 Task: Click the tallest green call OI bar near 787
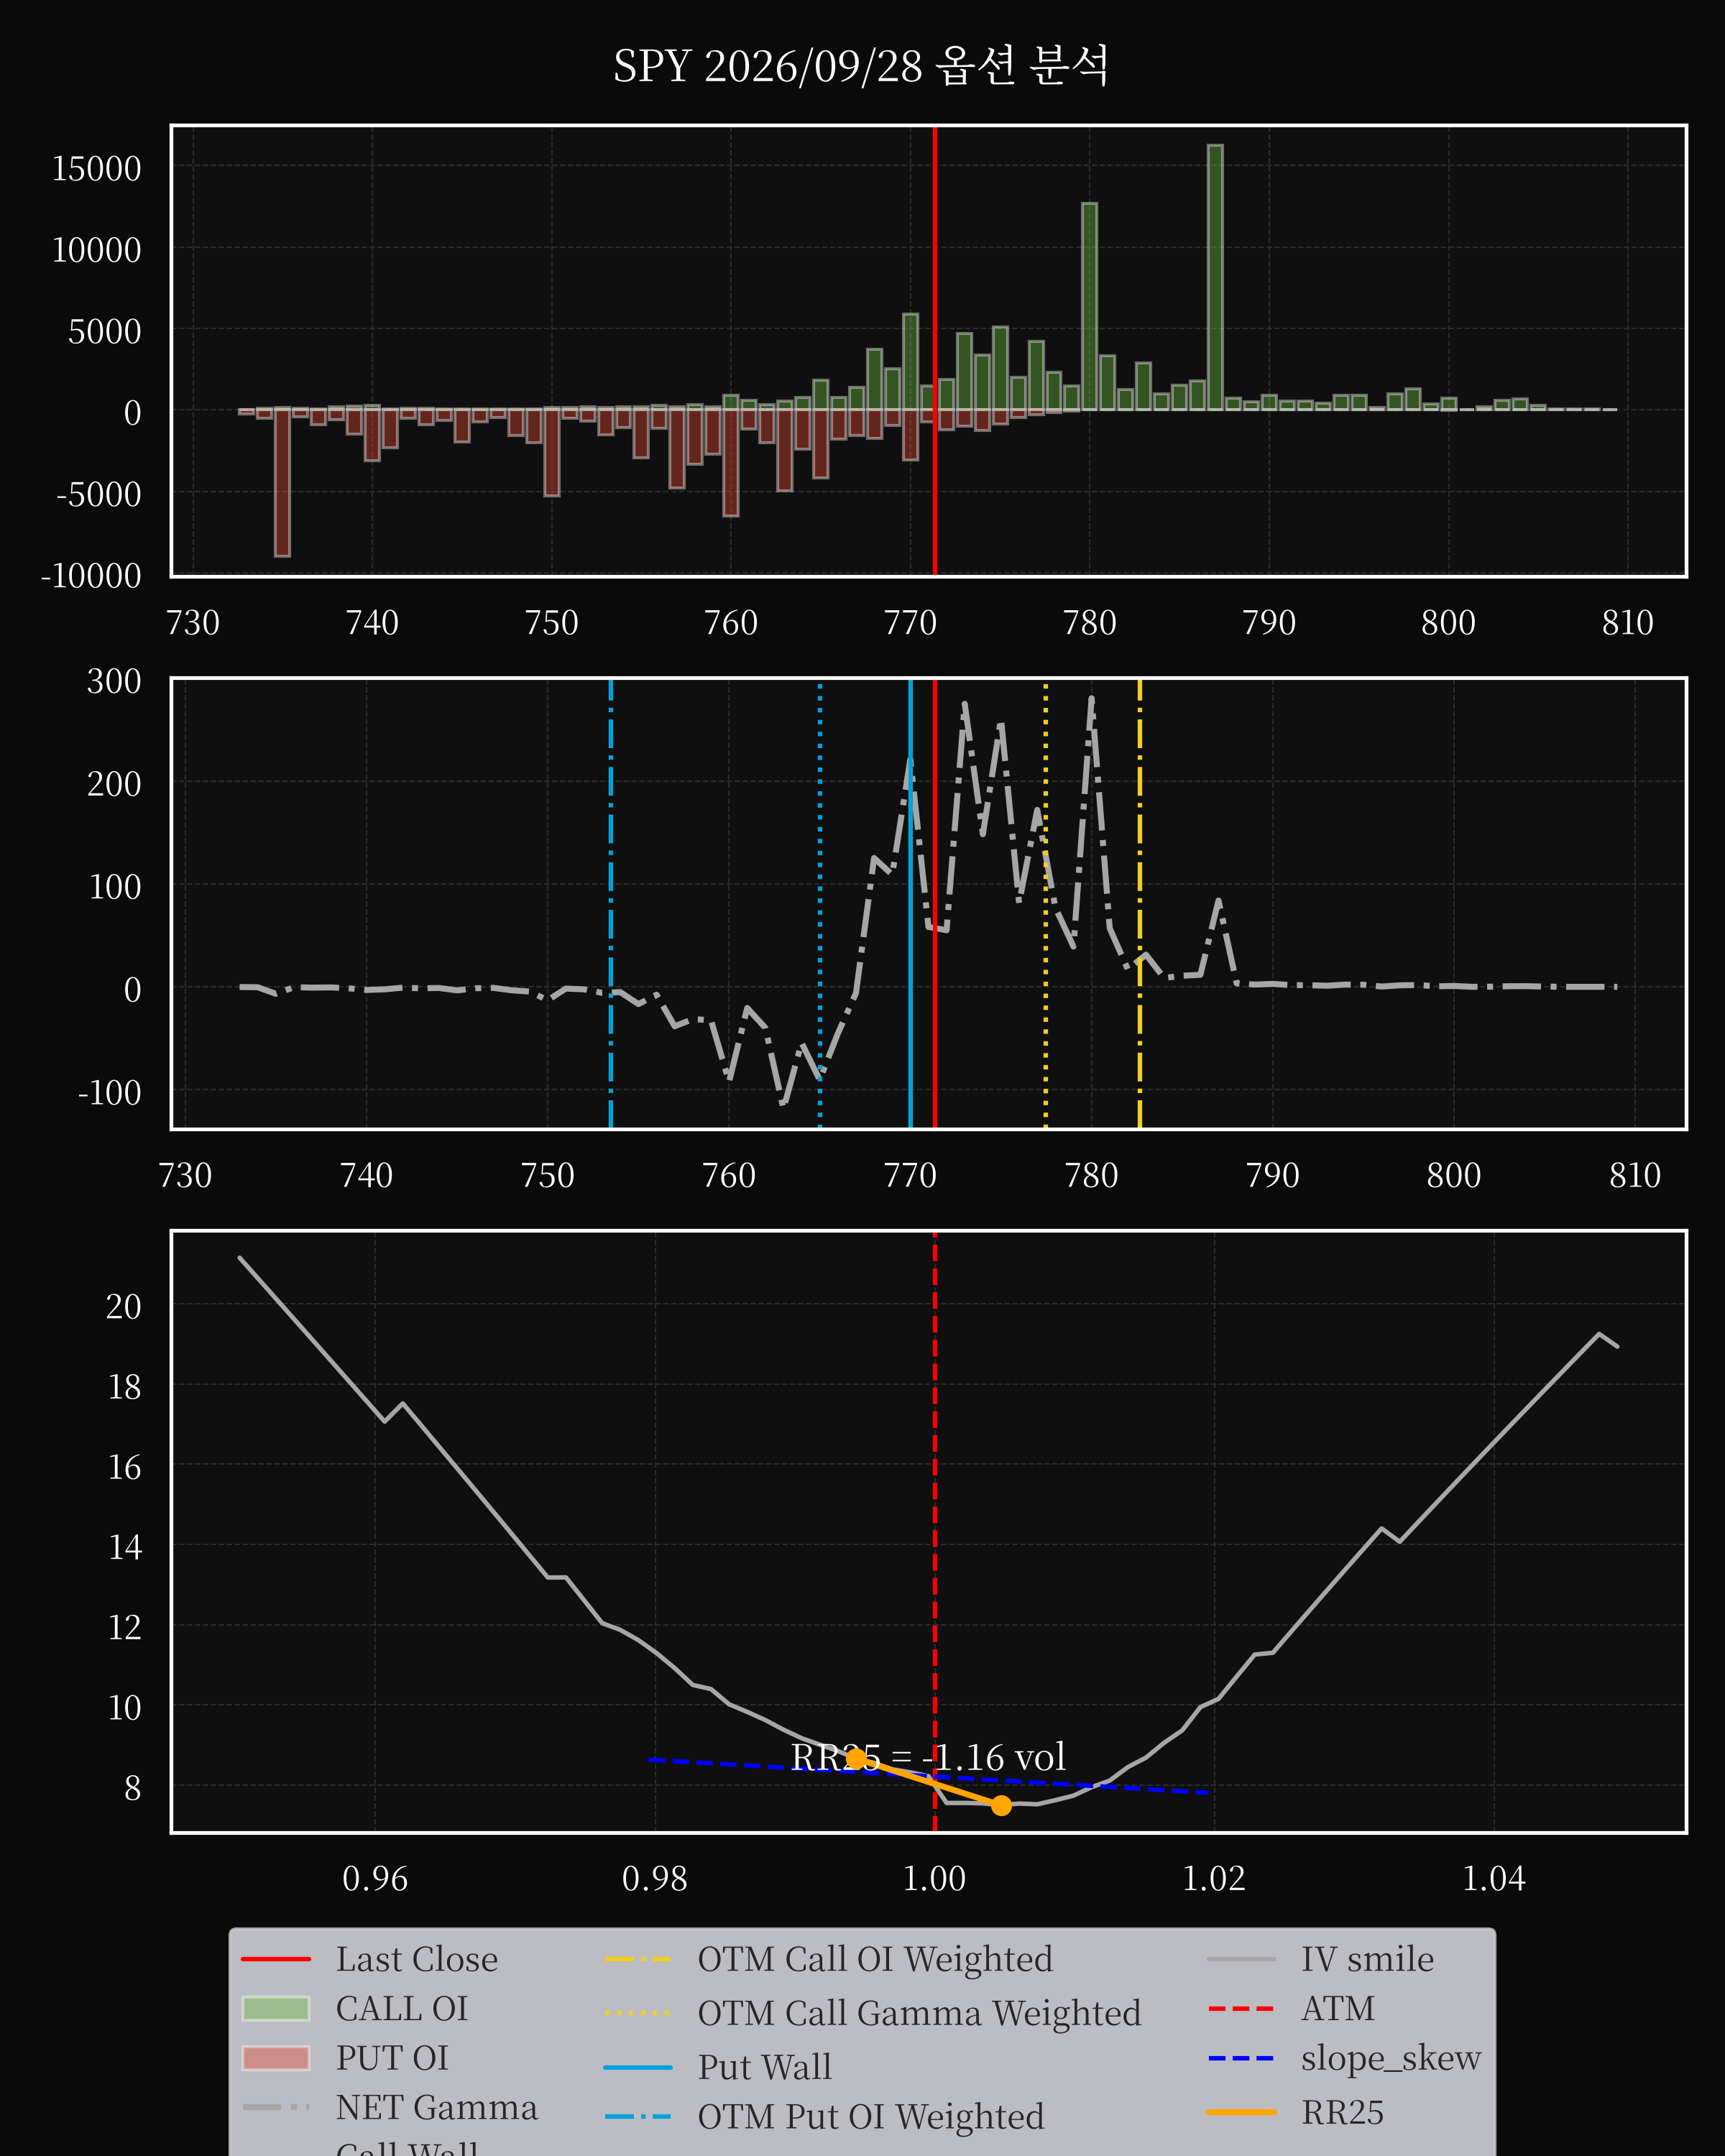coord(1215,277)
